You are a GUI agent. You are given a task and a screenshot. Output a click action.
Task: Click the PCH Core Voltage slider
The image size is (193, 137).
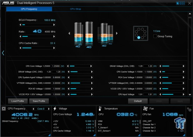[172, 78]
